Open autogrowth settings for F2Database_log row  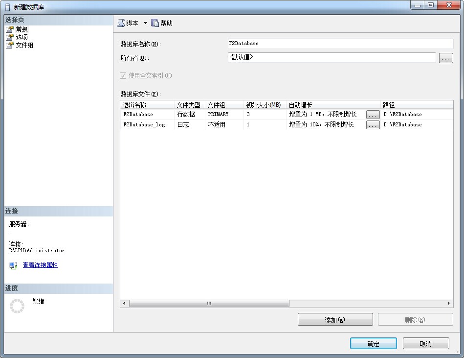(373, 125)
